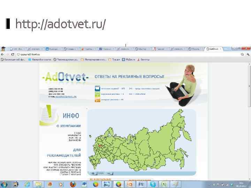Viewport: 251px width, 188px height.
Task: Open PowerPoint from the taskbar
Action: [130, 184]
